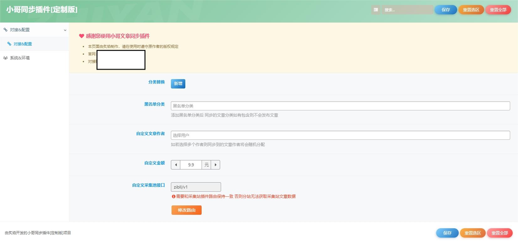Click the top 重置全部 button
This screenshot has height=242, width=518.
(x=498, y=10)
